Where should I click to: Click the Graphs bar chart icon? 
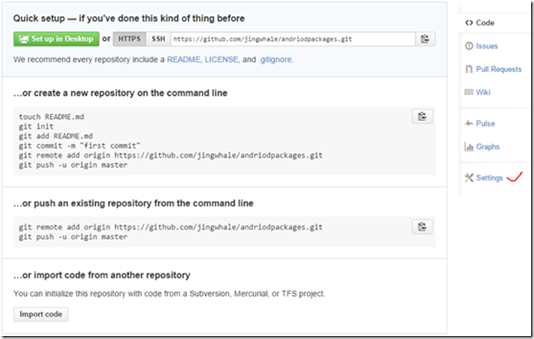point(469,146)
